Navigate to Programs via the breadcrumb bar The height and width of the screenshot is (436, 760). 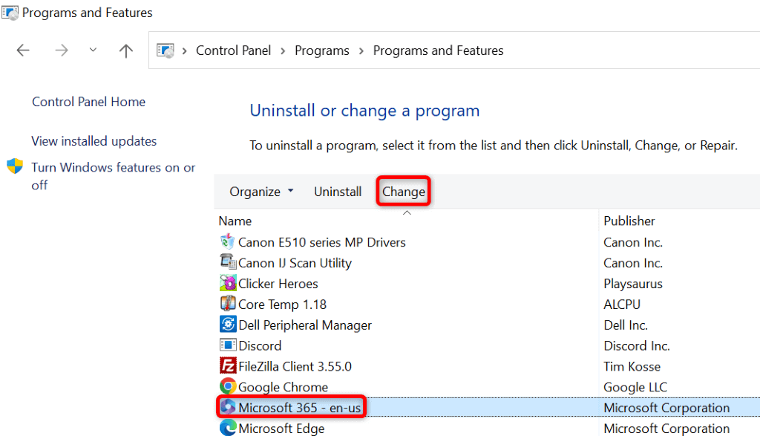pyautogui.click(x=321, y=50)
